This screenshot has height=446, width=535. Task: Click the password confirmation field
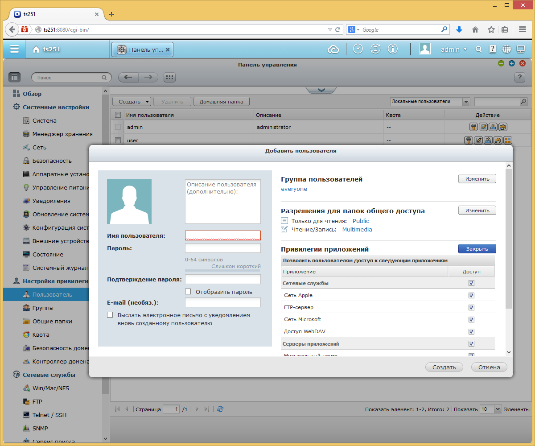point(223,279)
